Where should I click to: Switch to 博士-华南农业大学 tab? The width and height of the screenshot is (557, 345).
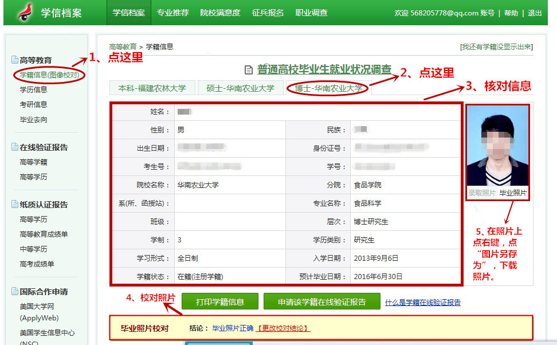pyautogui.click(x=328, y=88)
